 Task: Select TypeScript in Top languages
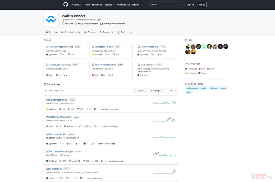coord(191,69)
